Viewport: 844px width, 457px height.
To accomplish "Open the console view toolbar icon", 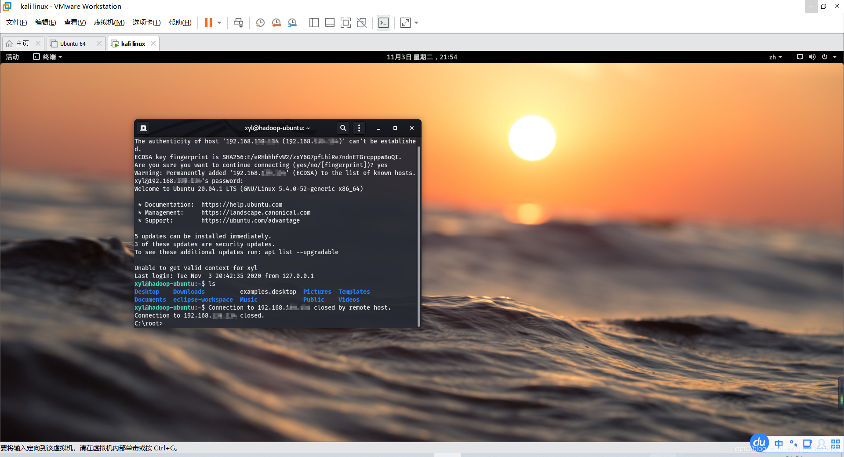I will 383,23.
